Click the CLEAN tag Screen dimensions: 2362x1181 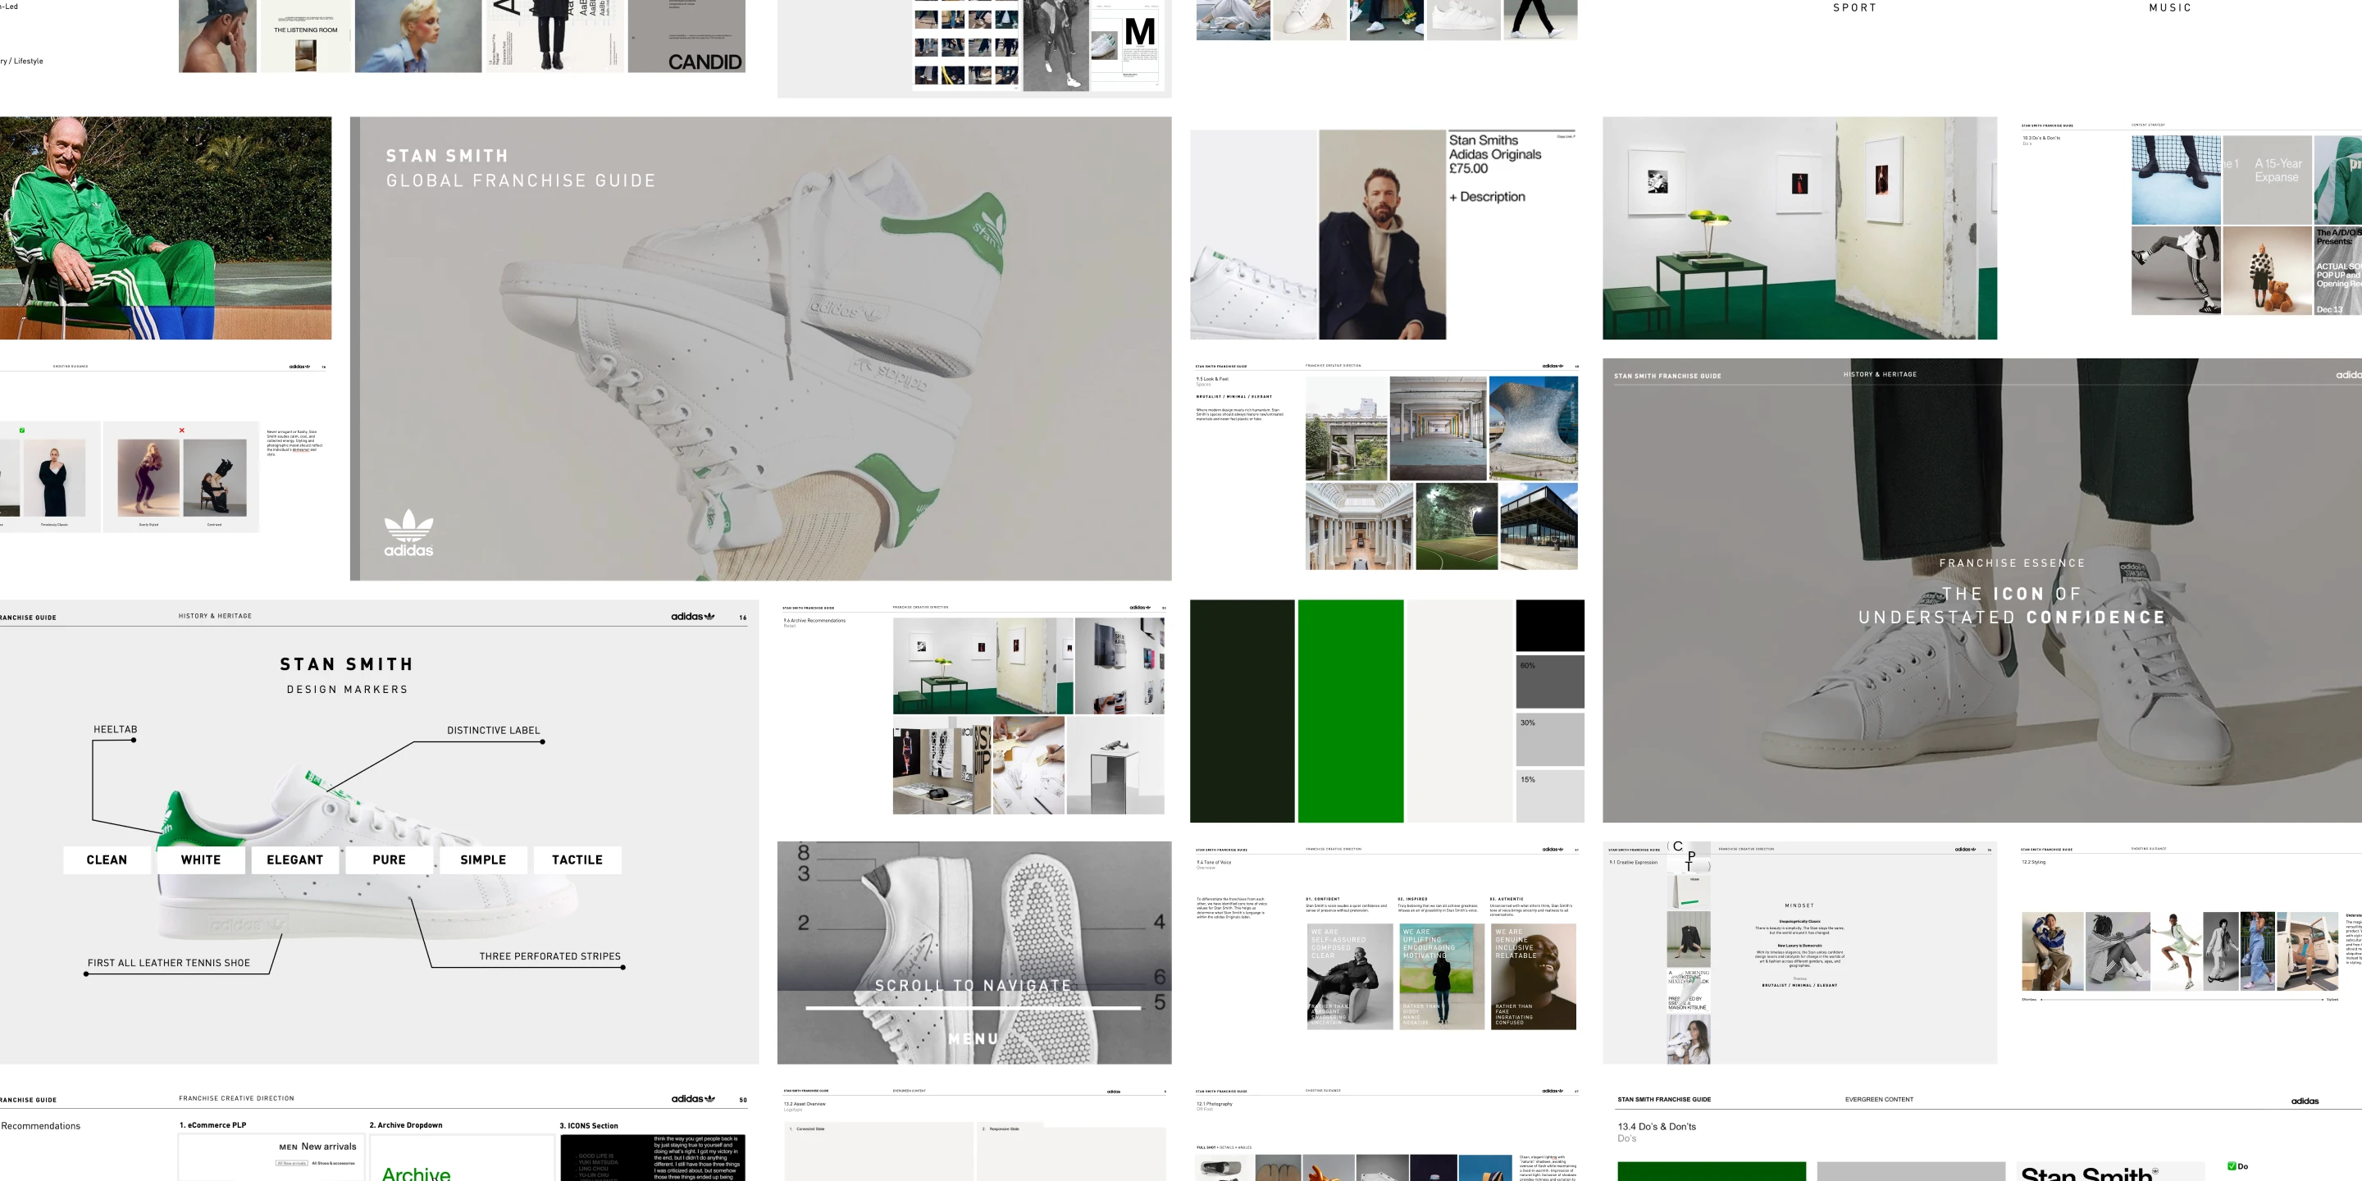click(107, 860)
